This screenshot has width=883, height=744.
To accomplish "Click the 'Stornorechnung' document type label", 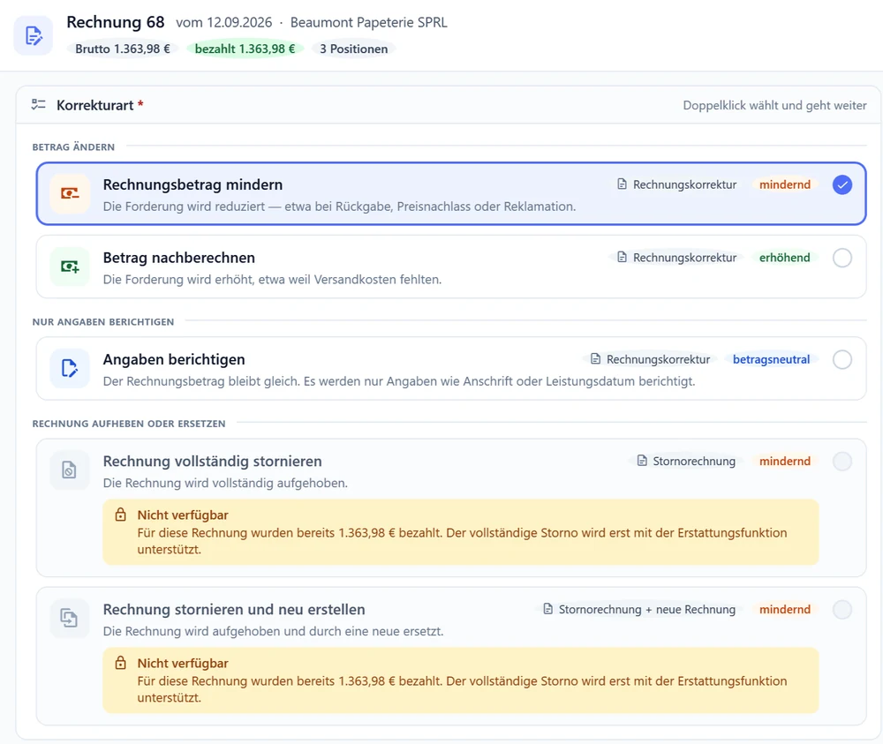I will [x=694, y=461].
